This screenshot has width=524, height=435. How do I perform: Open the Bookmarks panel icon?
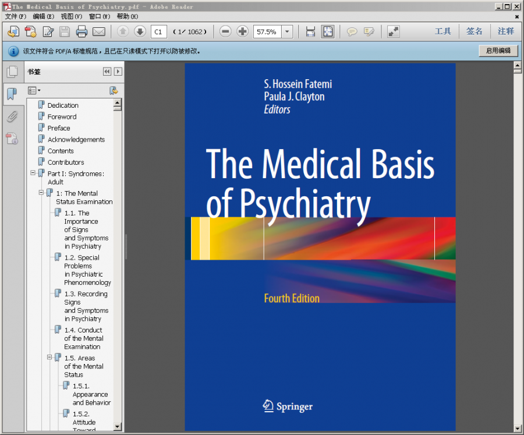click(12, 94)
